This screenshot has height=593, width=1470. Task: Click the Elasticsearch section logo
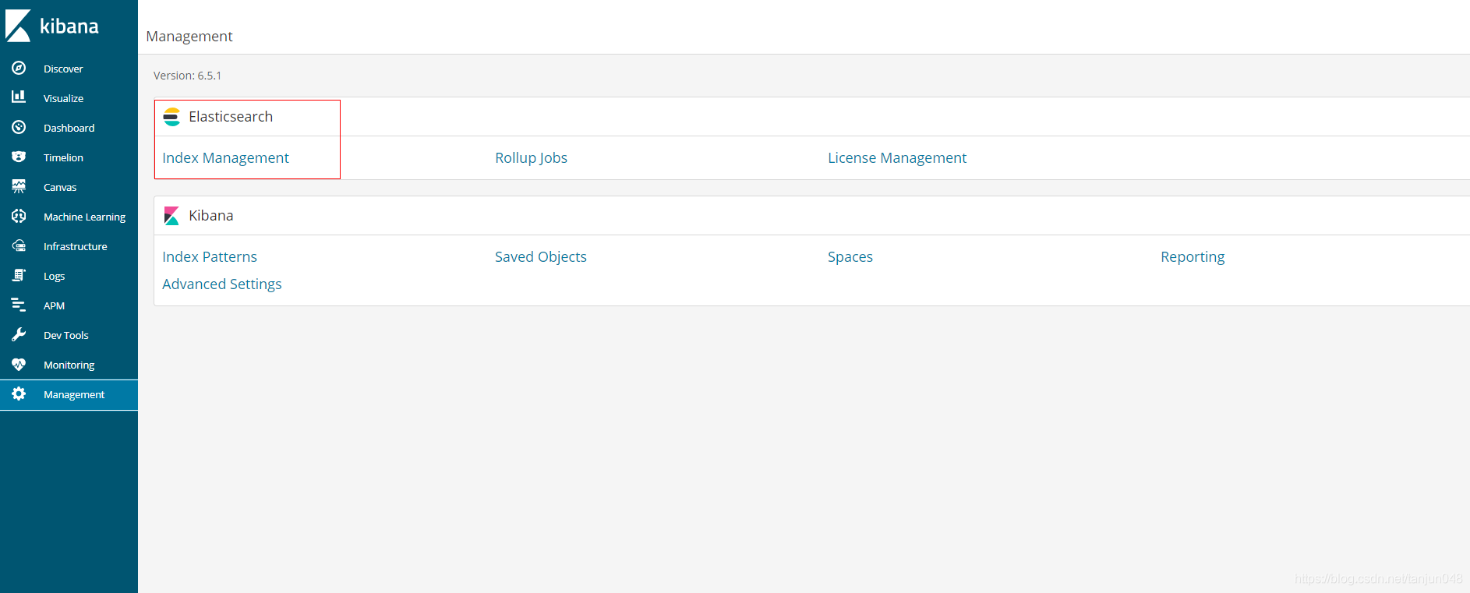pyautogui.click(x=171, y=117)
